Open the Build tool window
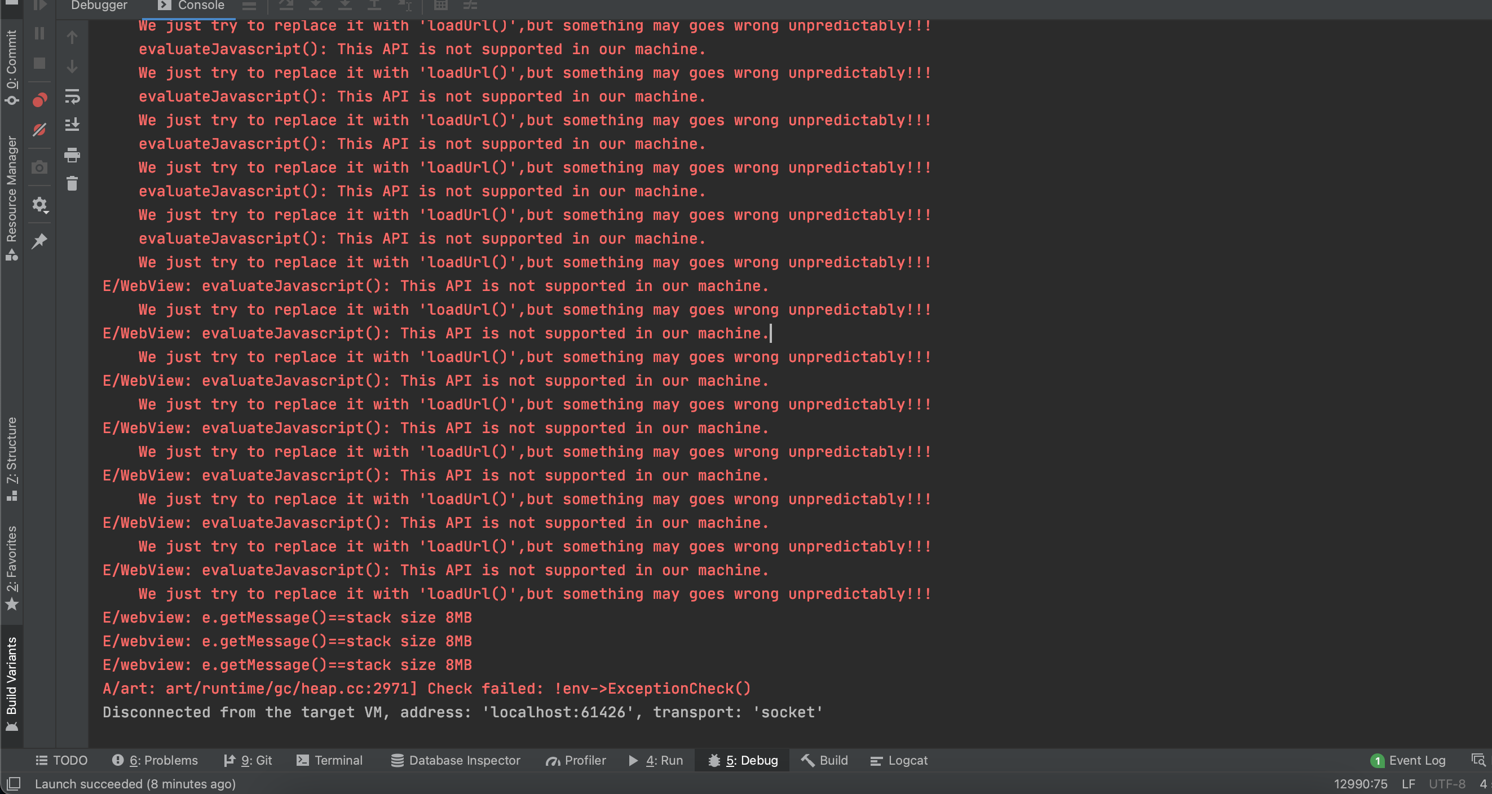Screen dimensions: 1492x794 pos(825,760)
